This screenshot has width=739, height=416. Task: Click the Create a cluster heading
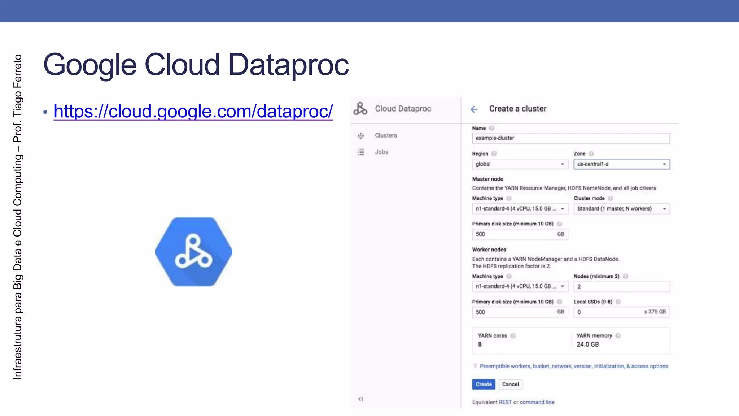[x=517, y=109]
